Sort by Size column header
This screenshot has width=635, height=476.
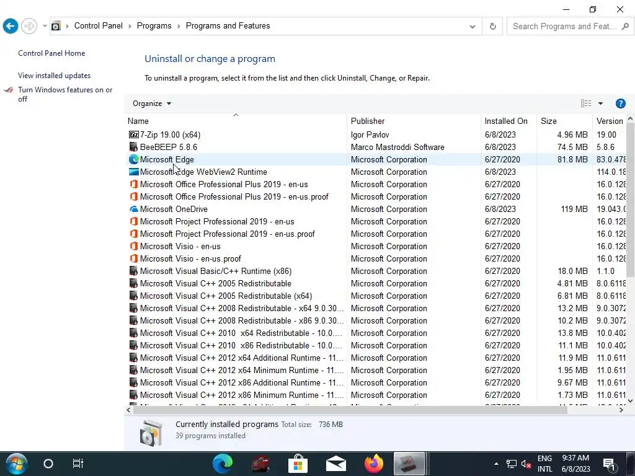coord(564,121)
